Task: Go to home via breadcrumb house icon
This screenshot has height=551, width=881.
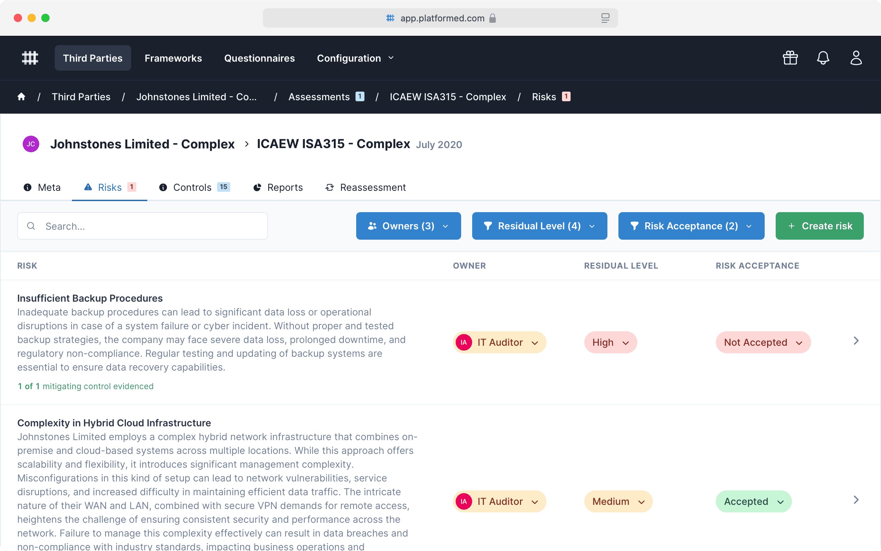Action: click(x=21, y=96)
